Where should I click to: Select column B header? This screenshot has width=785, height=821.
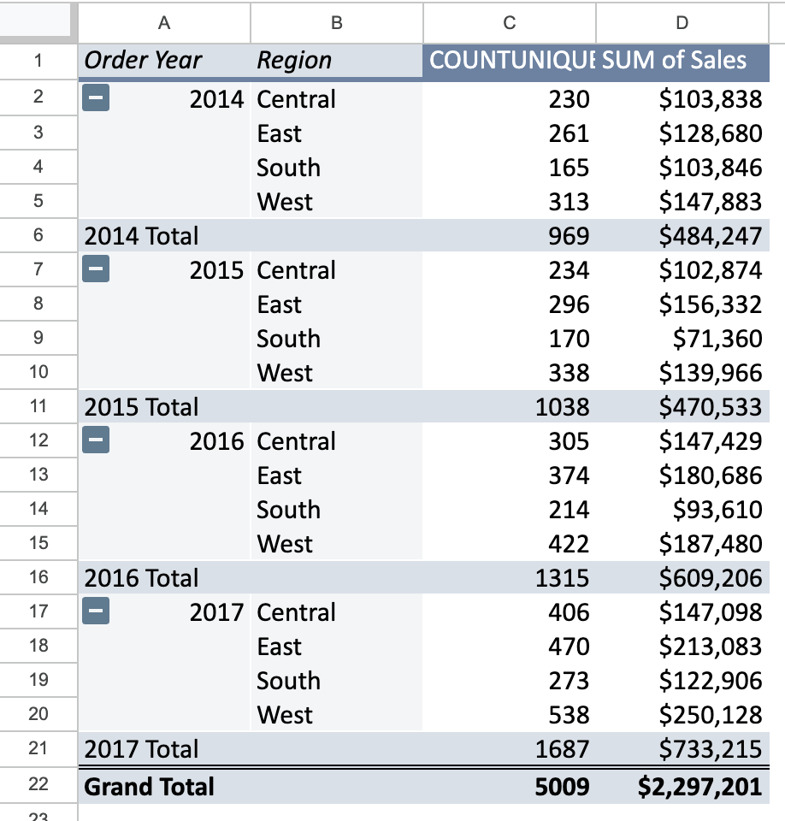pyautogui.click(x=336, y=23)
